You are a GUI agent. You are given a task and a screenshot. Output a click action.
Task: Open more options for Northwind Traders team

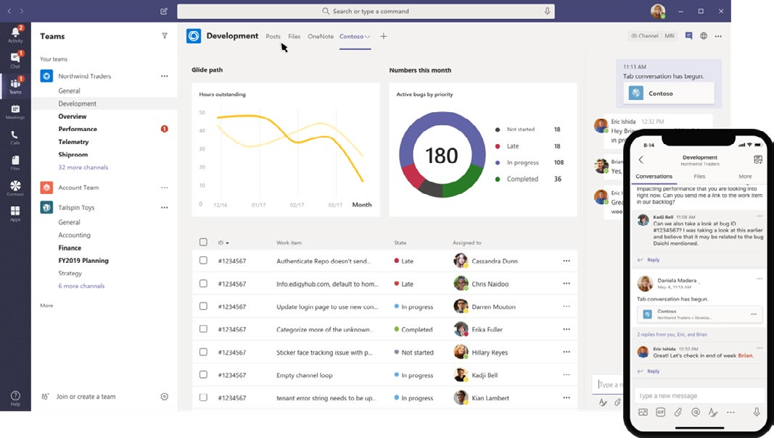pos(165,76)
